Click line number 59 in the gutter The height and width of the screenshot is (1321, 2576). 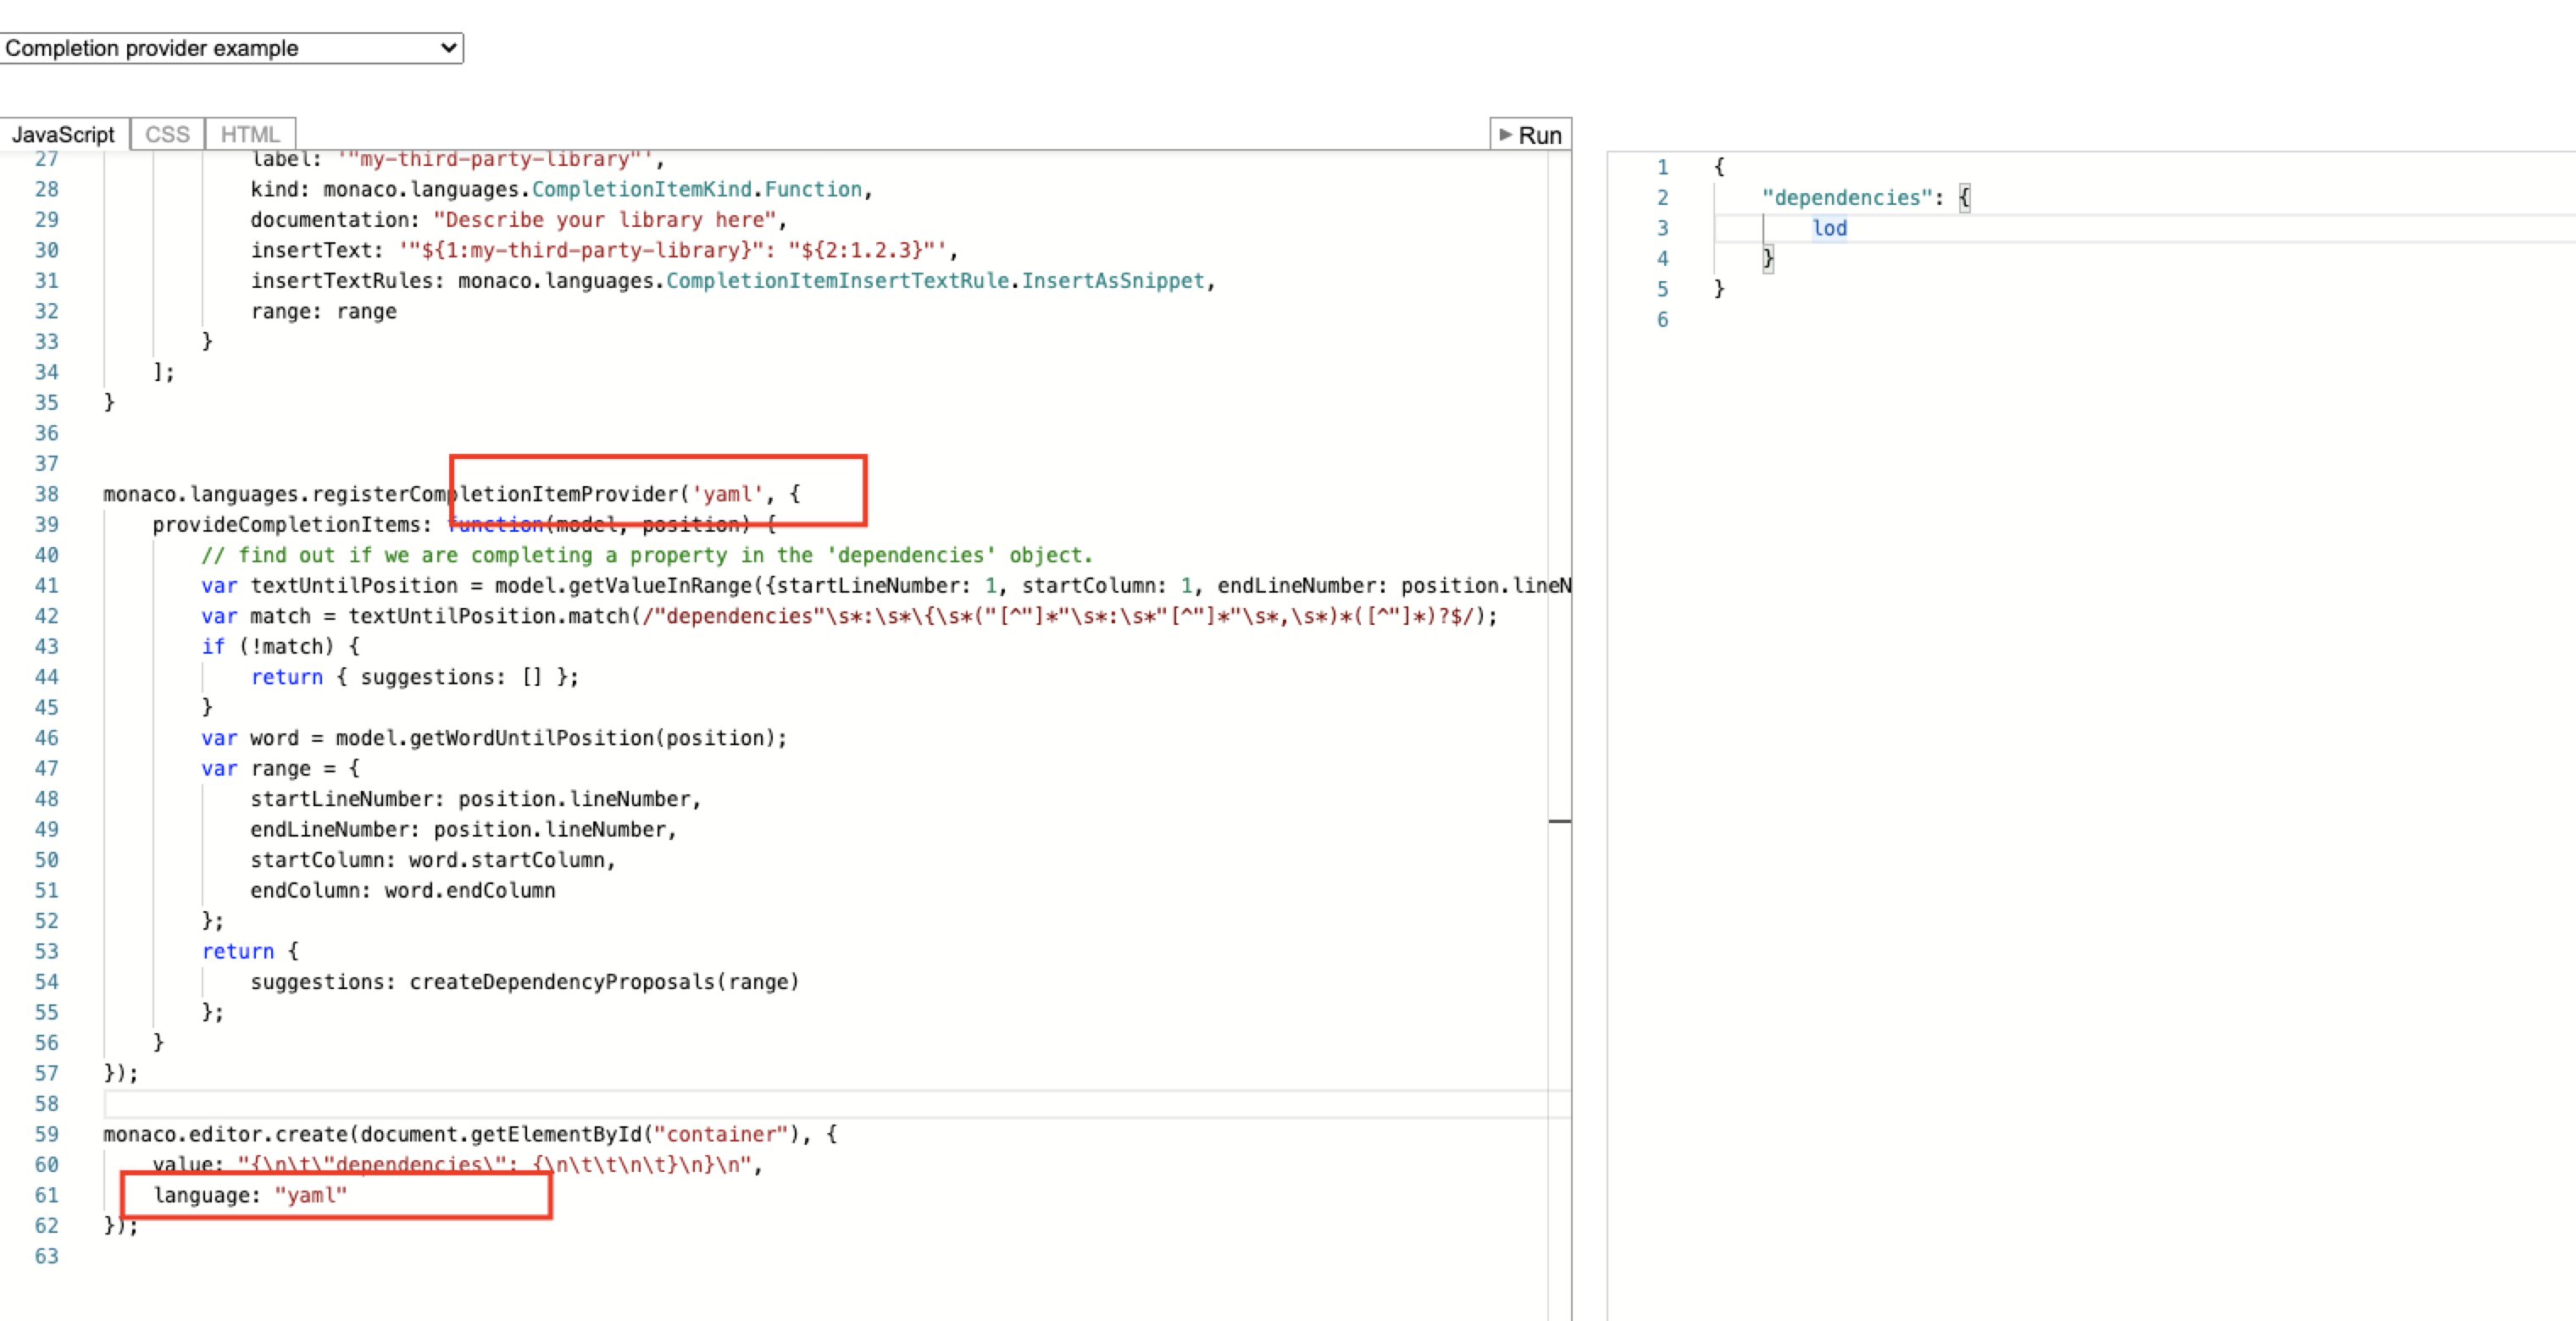[x=47, y=1136]
